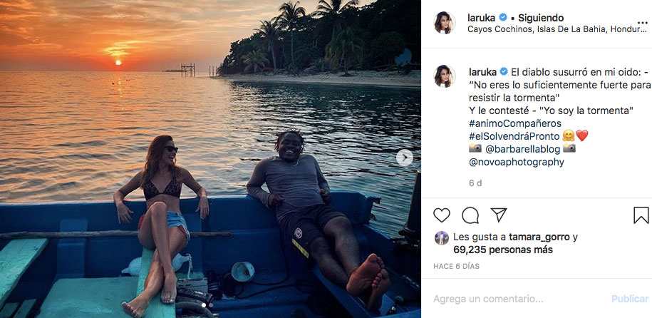The height and width of the screenshot is (318, 652).
Task: Open the three-dot more options menu
Action: (642, 23)
